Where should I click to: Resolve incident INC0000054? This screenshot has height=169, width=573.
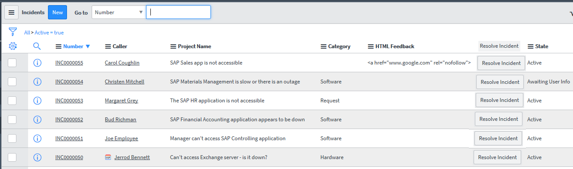(x=500, y=82)
